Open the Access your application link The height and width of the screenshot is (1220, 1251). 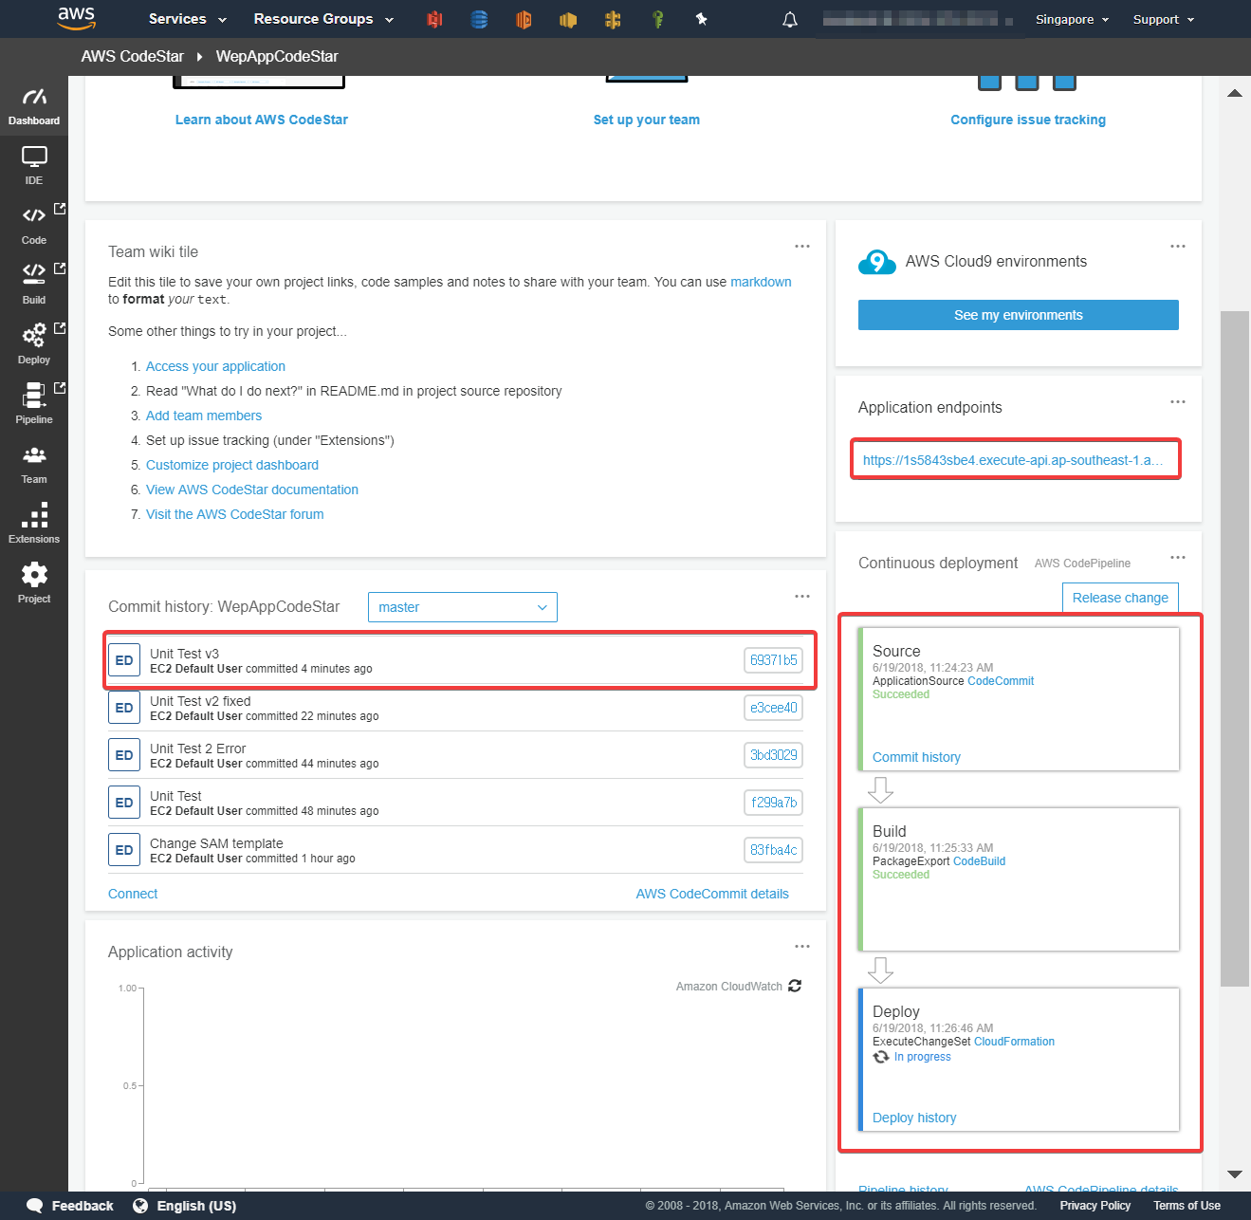[x=215, y=366]
